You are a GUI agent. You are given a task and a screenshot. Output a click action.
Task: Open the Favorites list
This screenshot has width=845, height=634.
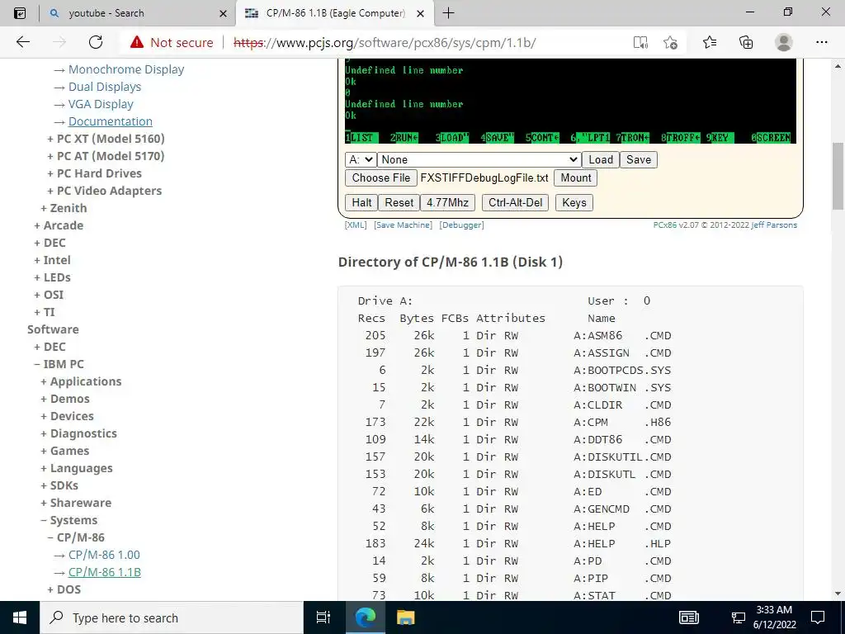click(710, 42)
